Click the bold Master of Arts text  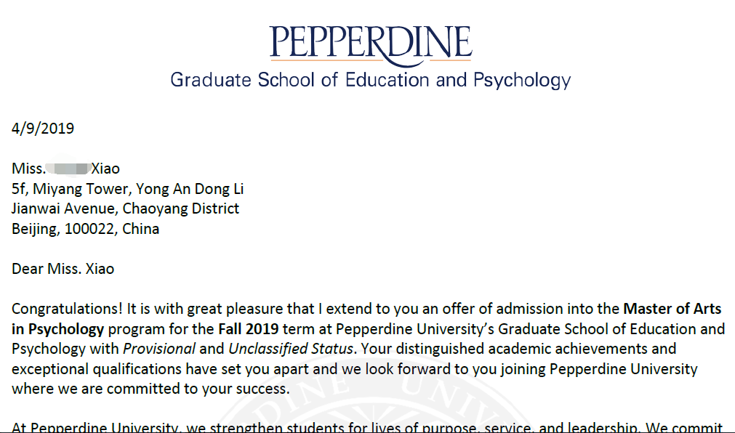(x=672, y=309)
